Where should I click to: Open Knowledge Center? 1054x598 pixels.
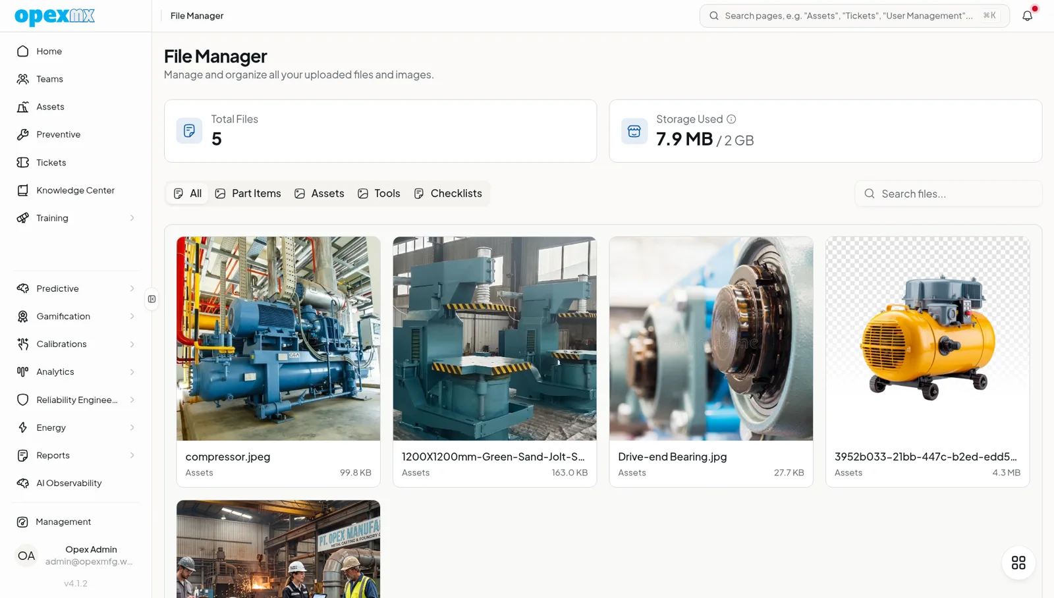pyautogui.click(x=76, y=190)
